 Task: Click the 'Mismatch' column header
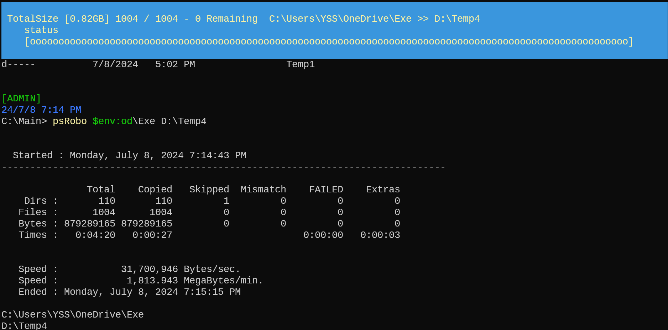click(x=263, y=190)
